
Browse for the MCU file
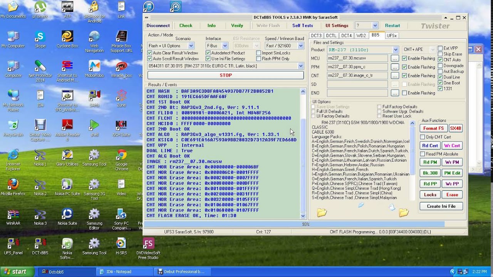coord(395,58)
